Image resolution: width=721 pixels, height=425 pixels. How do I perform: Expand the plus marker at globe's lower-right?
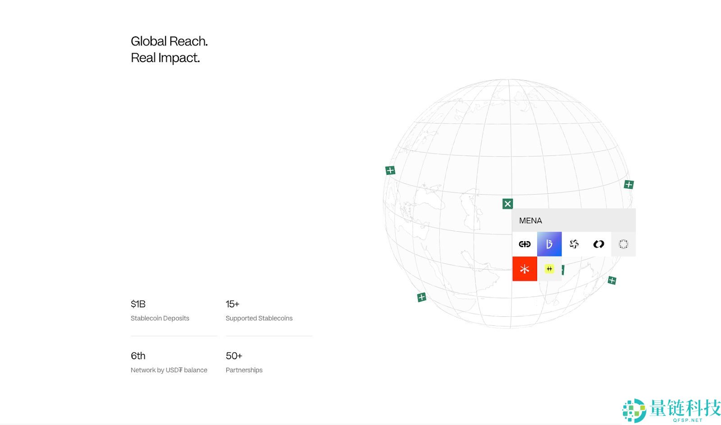pos(612,280)
